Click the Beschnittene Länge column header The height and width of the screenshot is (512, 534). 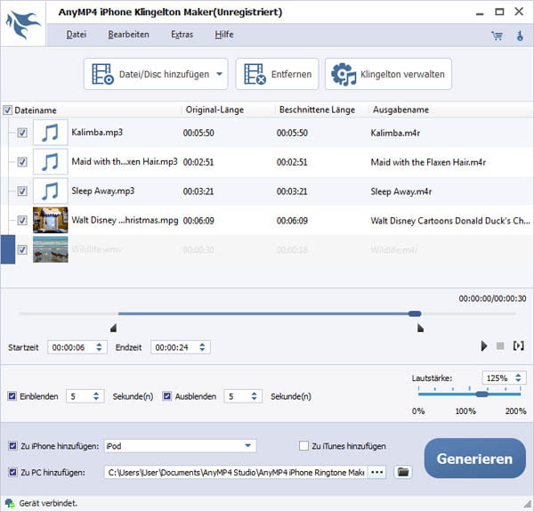click(317, 110)
